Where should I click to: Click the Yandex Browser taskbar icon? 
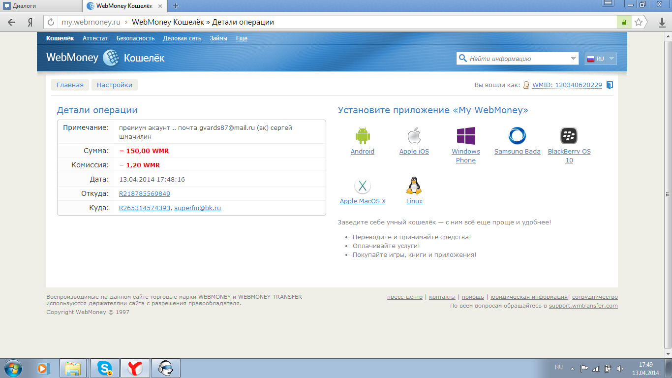point(135,368)
